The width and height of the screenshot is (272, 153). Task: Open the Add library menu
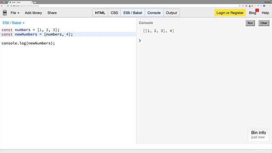(33, 13)
